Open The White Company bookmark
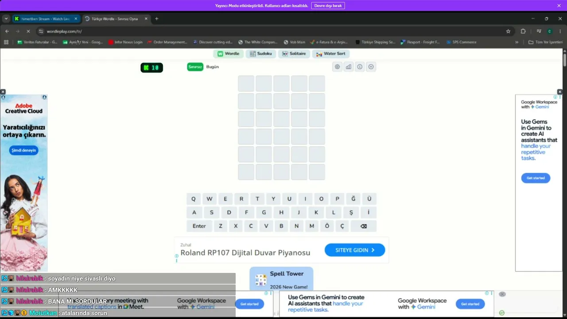The width and height of the screenshot is (567, 319). coord(258,42)
